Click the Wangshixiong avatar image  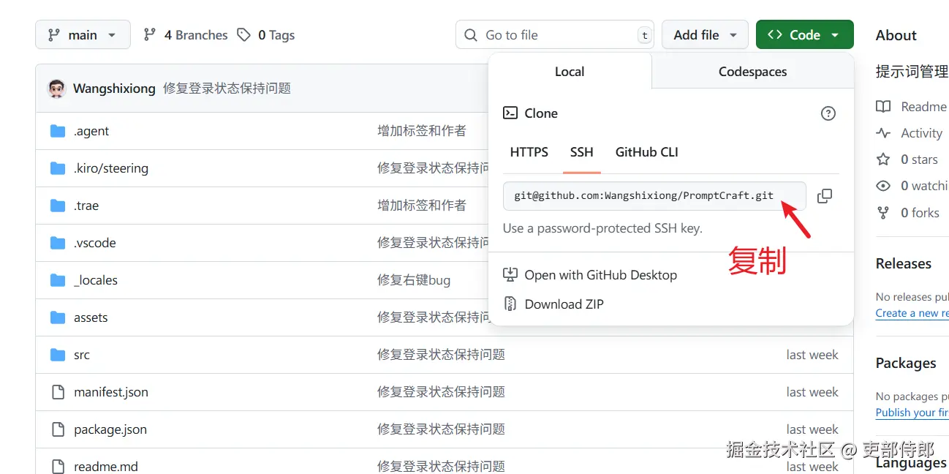[56, 89]
